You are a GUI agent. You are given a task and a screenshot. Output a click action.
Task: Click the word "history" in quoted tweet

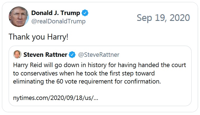point(97,65)
